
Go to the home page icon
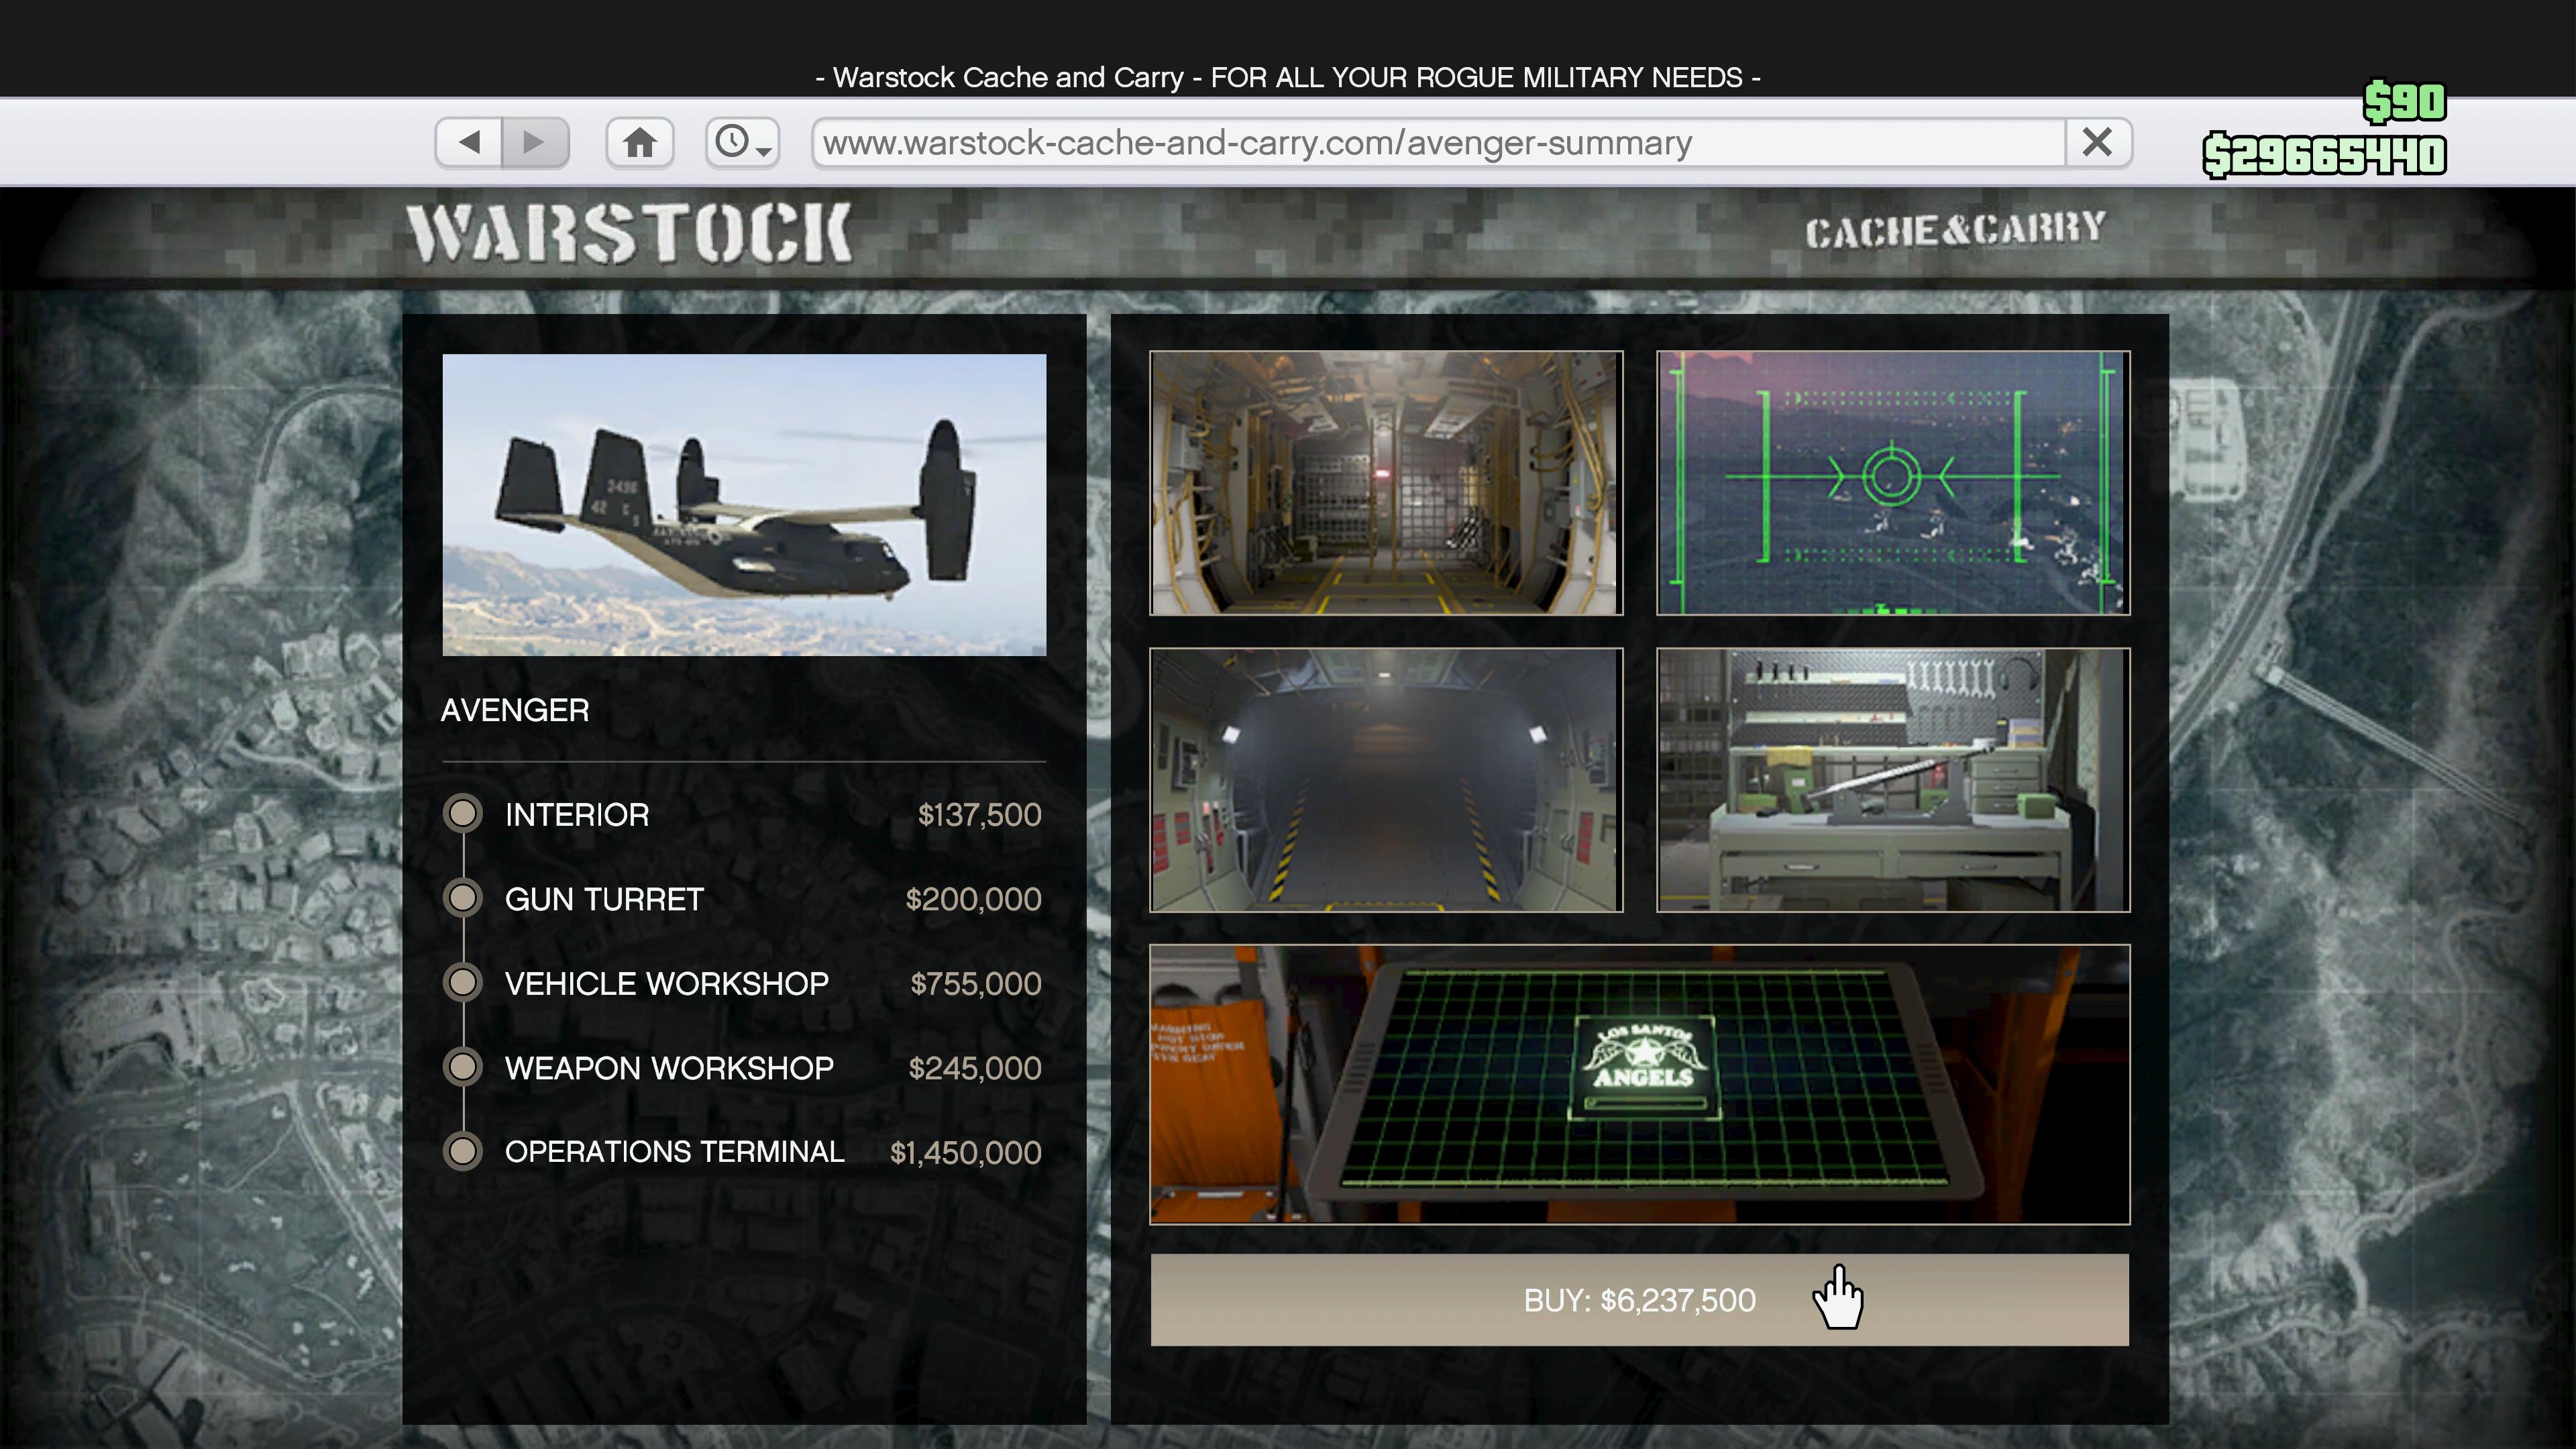coord(640,142)
